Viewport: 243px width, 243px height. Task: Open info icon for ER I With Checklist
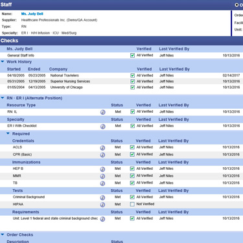pyautogui.click(x=103, y=126)
